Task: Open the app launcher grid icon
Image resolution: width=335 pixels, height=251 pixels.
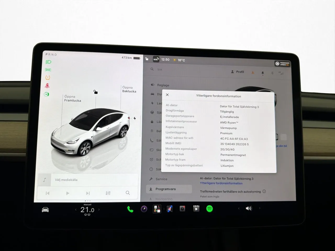Action: [157, 209]
